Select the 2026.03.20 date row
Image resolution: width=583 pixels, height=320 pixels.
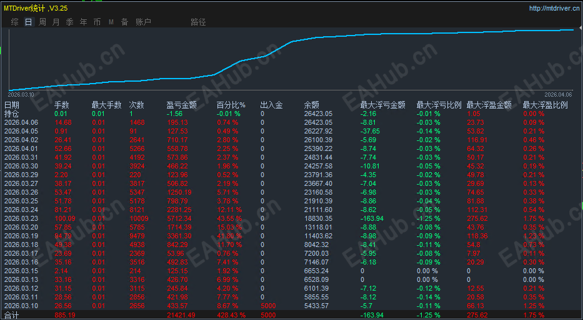tap(22, 227)
